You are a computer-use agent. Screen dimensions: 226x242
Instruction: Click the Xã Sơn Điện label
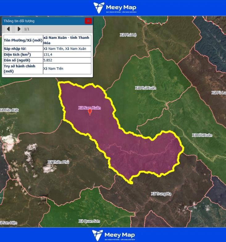point(9,223)
